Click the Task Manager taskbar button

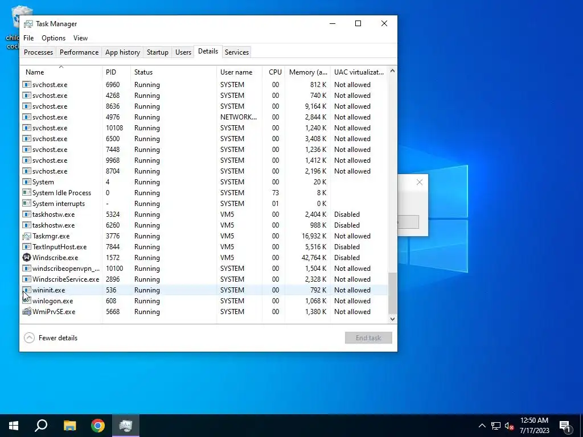pos(126,426)
